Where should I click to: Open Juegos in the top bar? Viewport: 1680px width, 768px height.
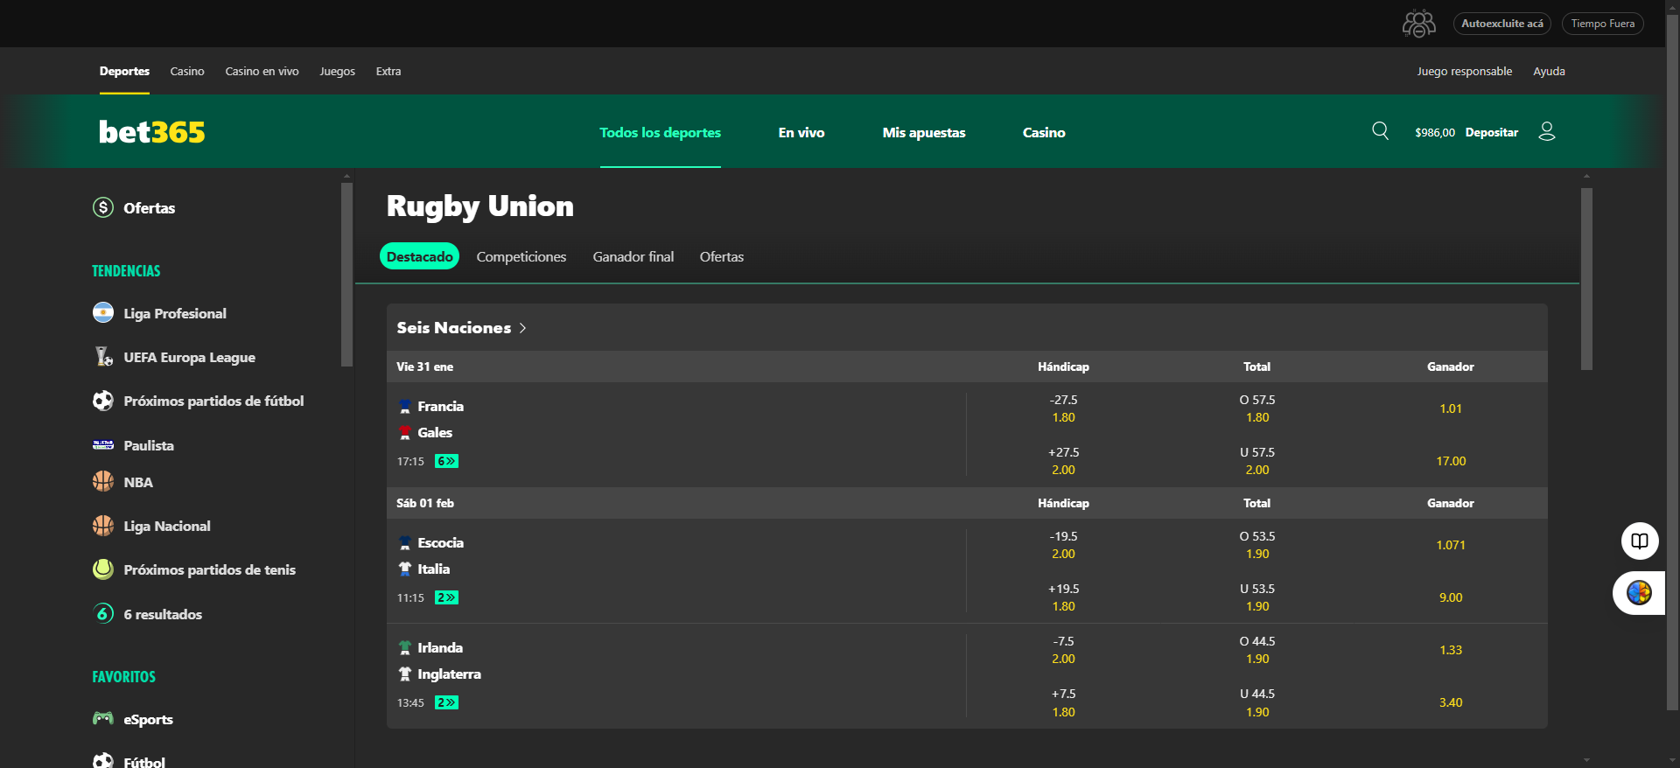[338, 71]
